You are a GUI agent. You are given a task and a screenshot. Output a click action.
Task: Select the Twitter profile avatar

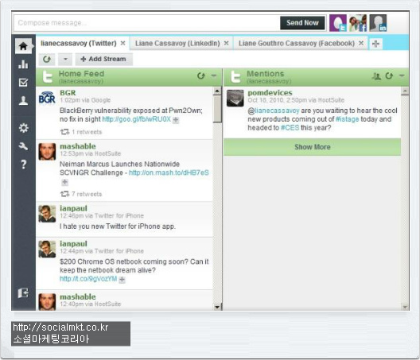coord(338,23)
